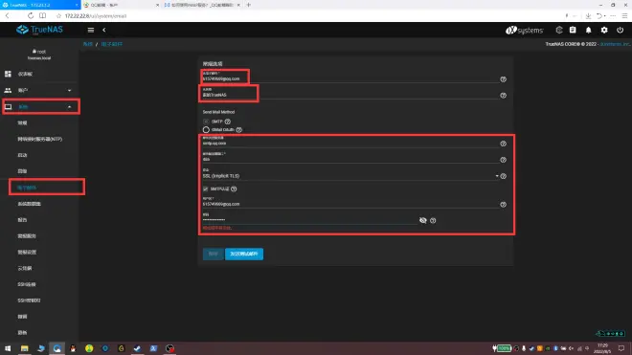Viewport: 632px width, 355px height.
Task: Open the sidebar item just below NTP servers
Action: (23, 155)
